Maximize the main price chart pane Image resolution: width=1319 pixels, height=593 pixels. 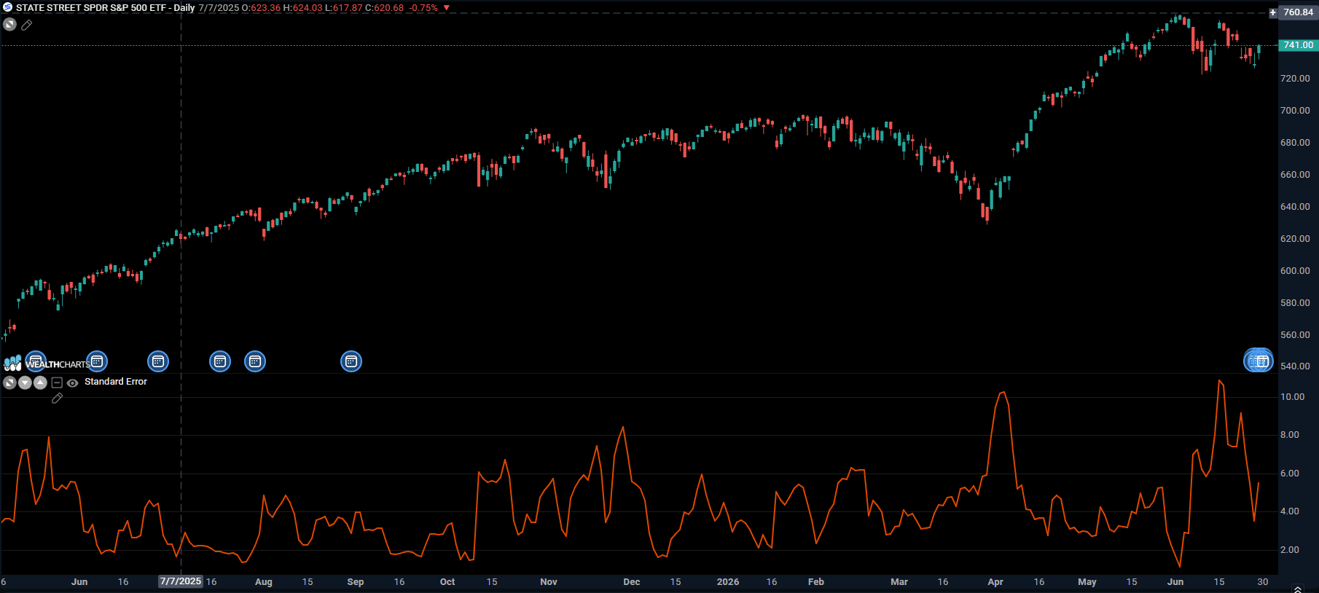[9, 25]
